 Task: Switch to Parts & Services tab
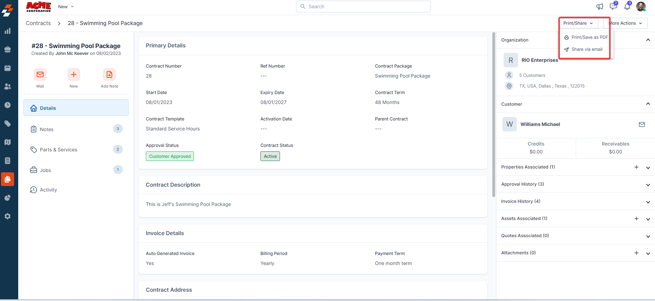click(58, 150)
